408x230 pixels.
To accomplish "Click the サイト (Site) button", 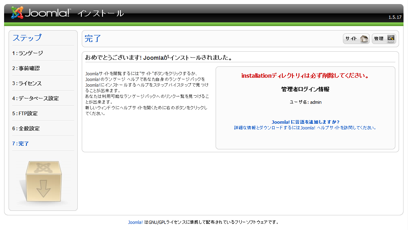I will (x=356, y=39).
